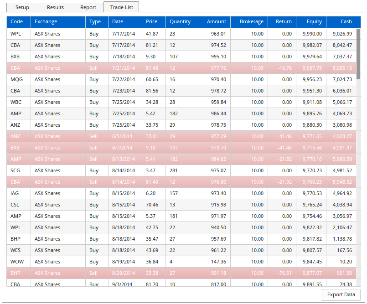
Task: Select the amount cell 995.10
Action: [x=215, y=57]
